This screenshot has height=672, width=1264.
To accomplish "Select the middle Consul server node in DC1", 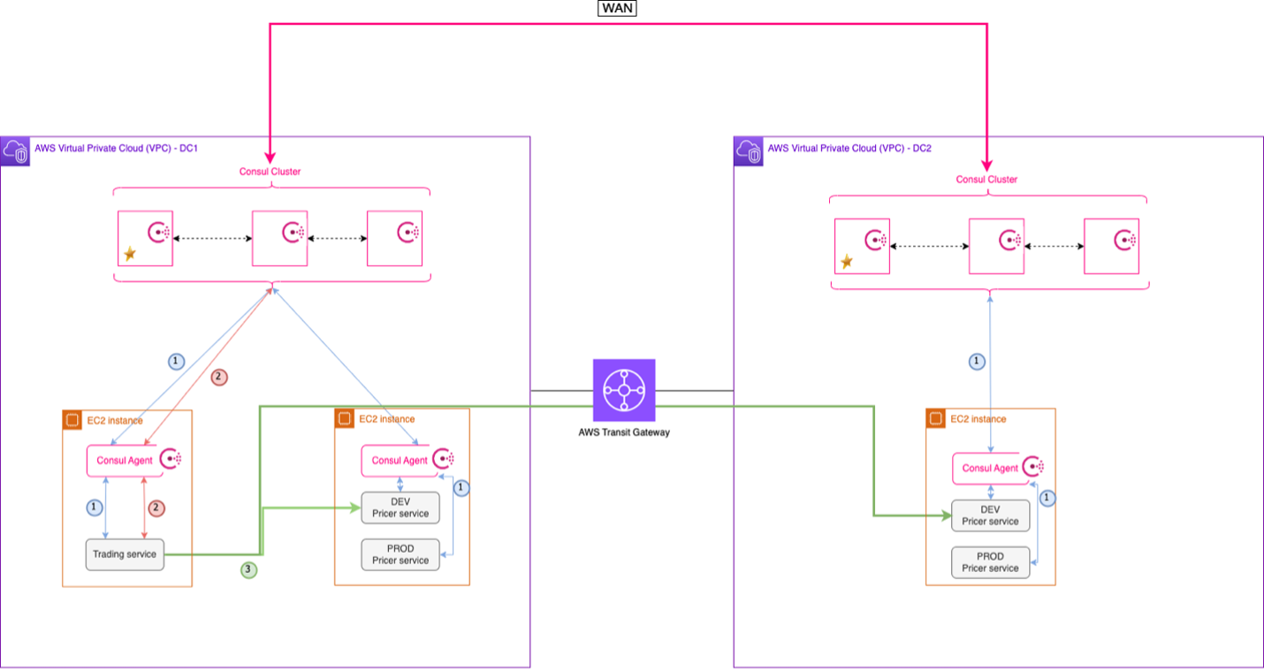I will coord(280,237).
